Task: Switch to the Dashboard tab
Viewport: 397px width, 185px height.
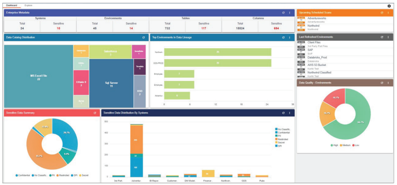Action: [12, 5]
